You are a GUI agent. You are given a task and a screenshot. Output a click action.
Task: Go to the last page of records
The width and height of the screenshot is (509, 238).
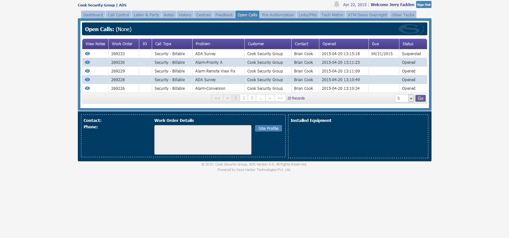pyautogui.click(x=280, y=98)
